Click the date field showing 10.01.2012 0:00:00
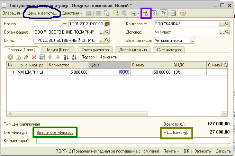The width and height of the screenshot is (235, 156). 86,24
